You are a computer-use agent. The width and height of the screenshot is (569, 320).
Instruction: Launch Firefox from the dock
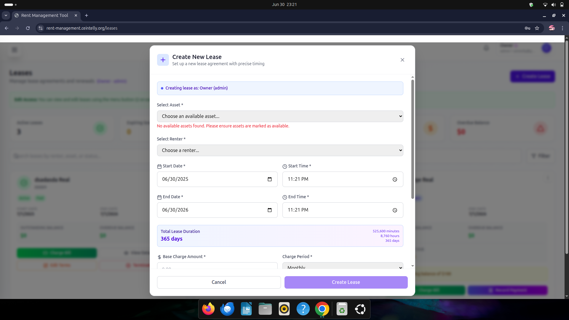pos(208,309)
